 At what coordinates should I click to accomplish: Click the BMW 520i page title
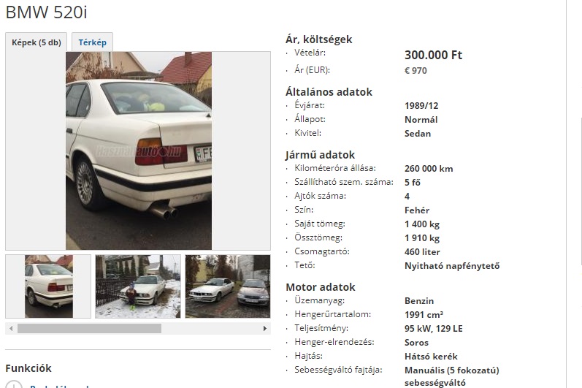pos(47,12)
